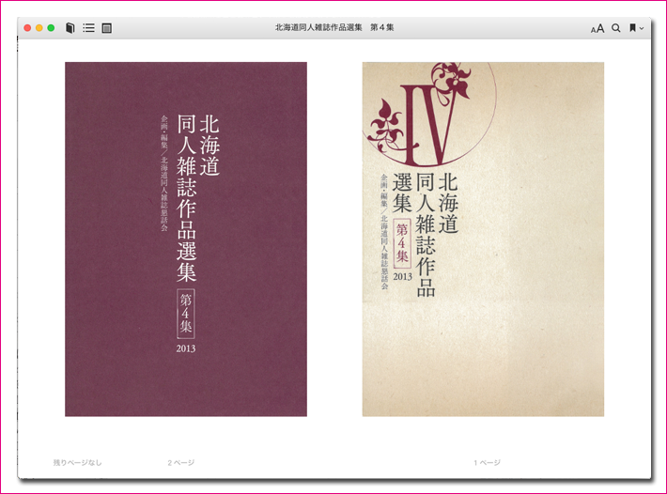
Task: Open the notes panel icon
Action: pyautogui.click(x=107, y=28)
